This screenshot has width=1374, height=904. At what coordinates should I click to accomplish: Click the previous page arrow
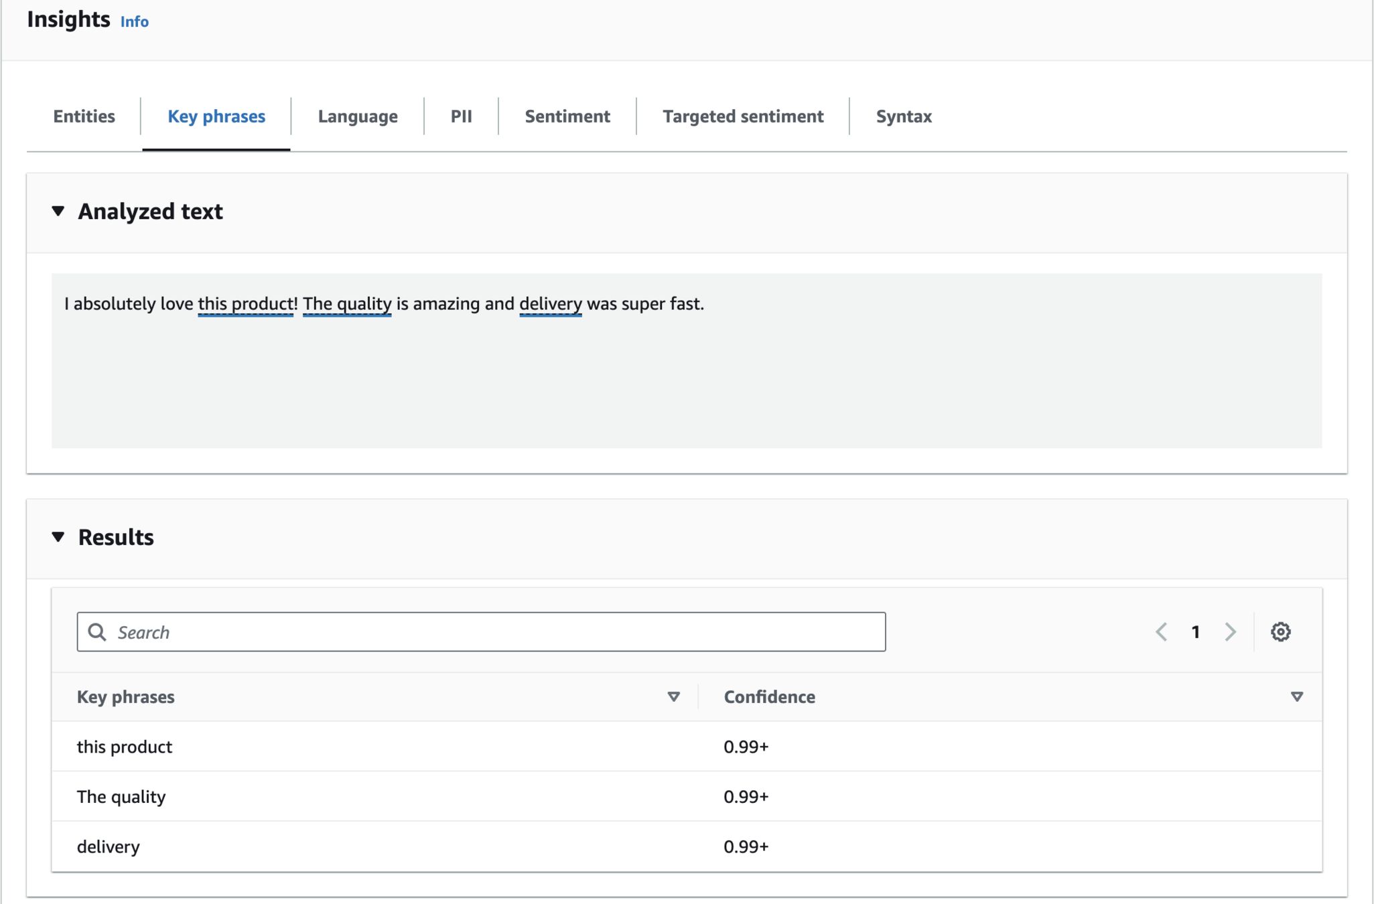pyautogui.click(x=1162, y=631)
